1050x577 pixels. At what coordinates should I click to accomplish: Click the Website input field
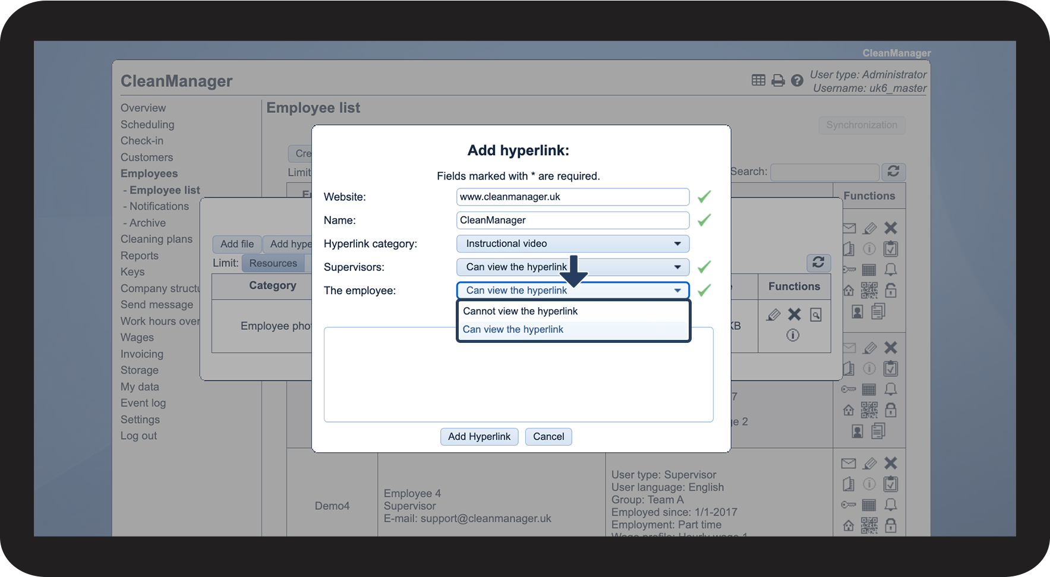(573, 197)
